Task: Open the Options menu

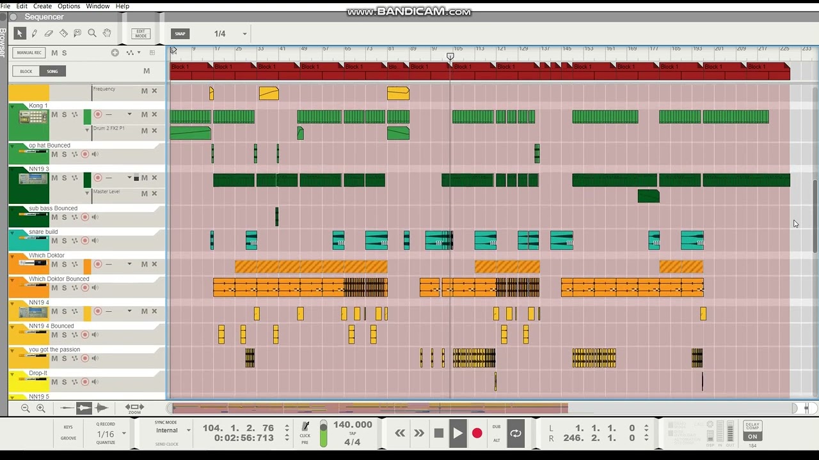Action: pos(69,6)
